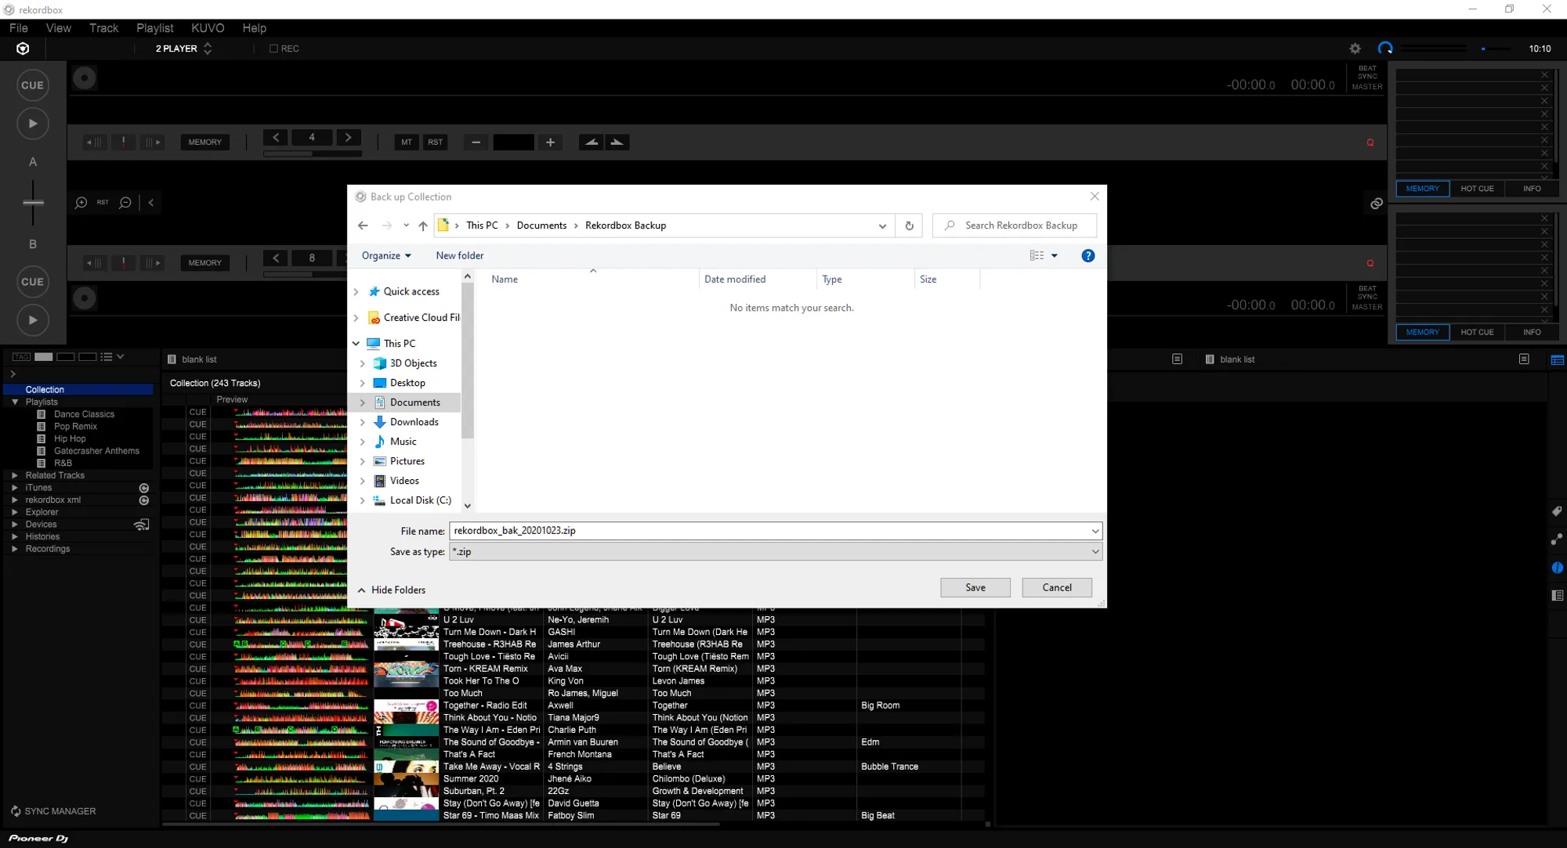Click the waveform zoom-in magnifier icon
The height and width of the screenshot is (848, 1567).
[81, 203]
